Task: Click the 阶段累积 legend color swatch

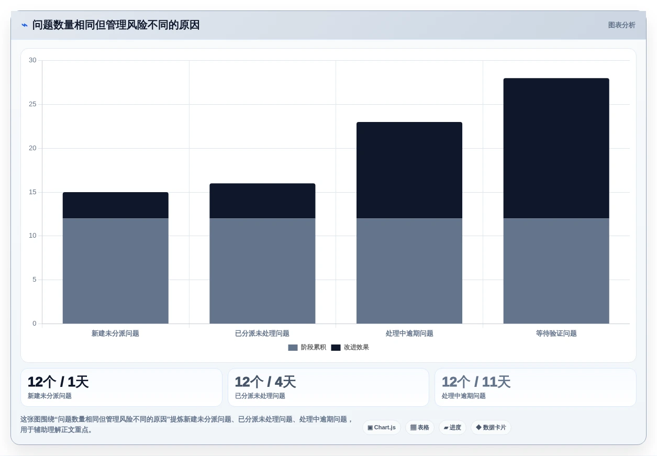Action: (x=293, y=348)
